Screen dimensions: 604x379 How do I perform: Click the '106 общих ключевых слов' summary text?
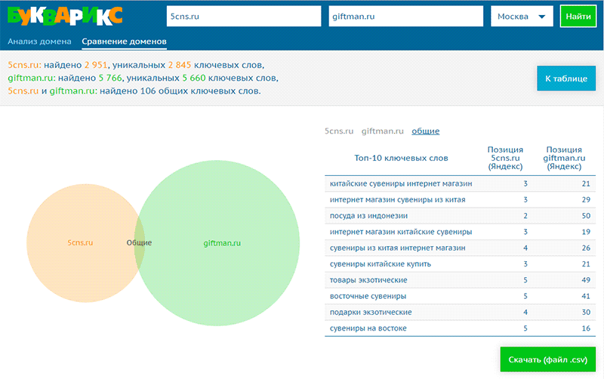(x=200, y=91)
